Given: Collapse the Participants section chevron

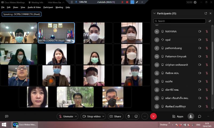Looking at the screenshot, I should [154, 13].
